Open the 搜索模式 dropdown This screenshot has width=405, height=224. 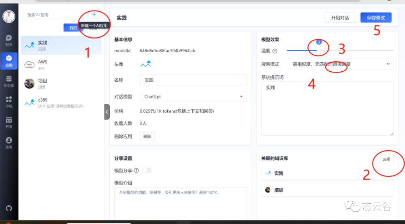point(341,64)
